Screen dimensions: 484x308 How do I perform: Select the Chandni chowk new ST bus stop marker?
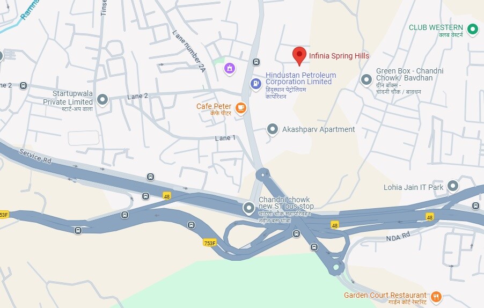pyautogui.click(x=249, y=208)
